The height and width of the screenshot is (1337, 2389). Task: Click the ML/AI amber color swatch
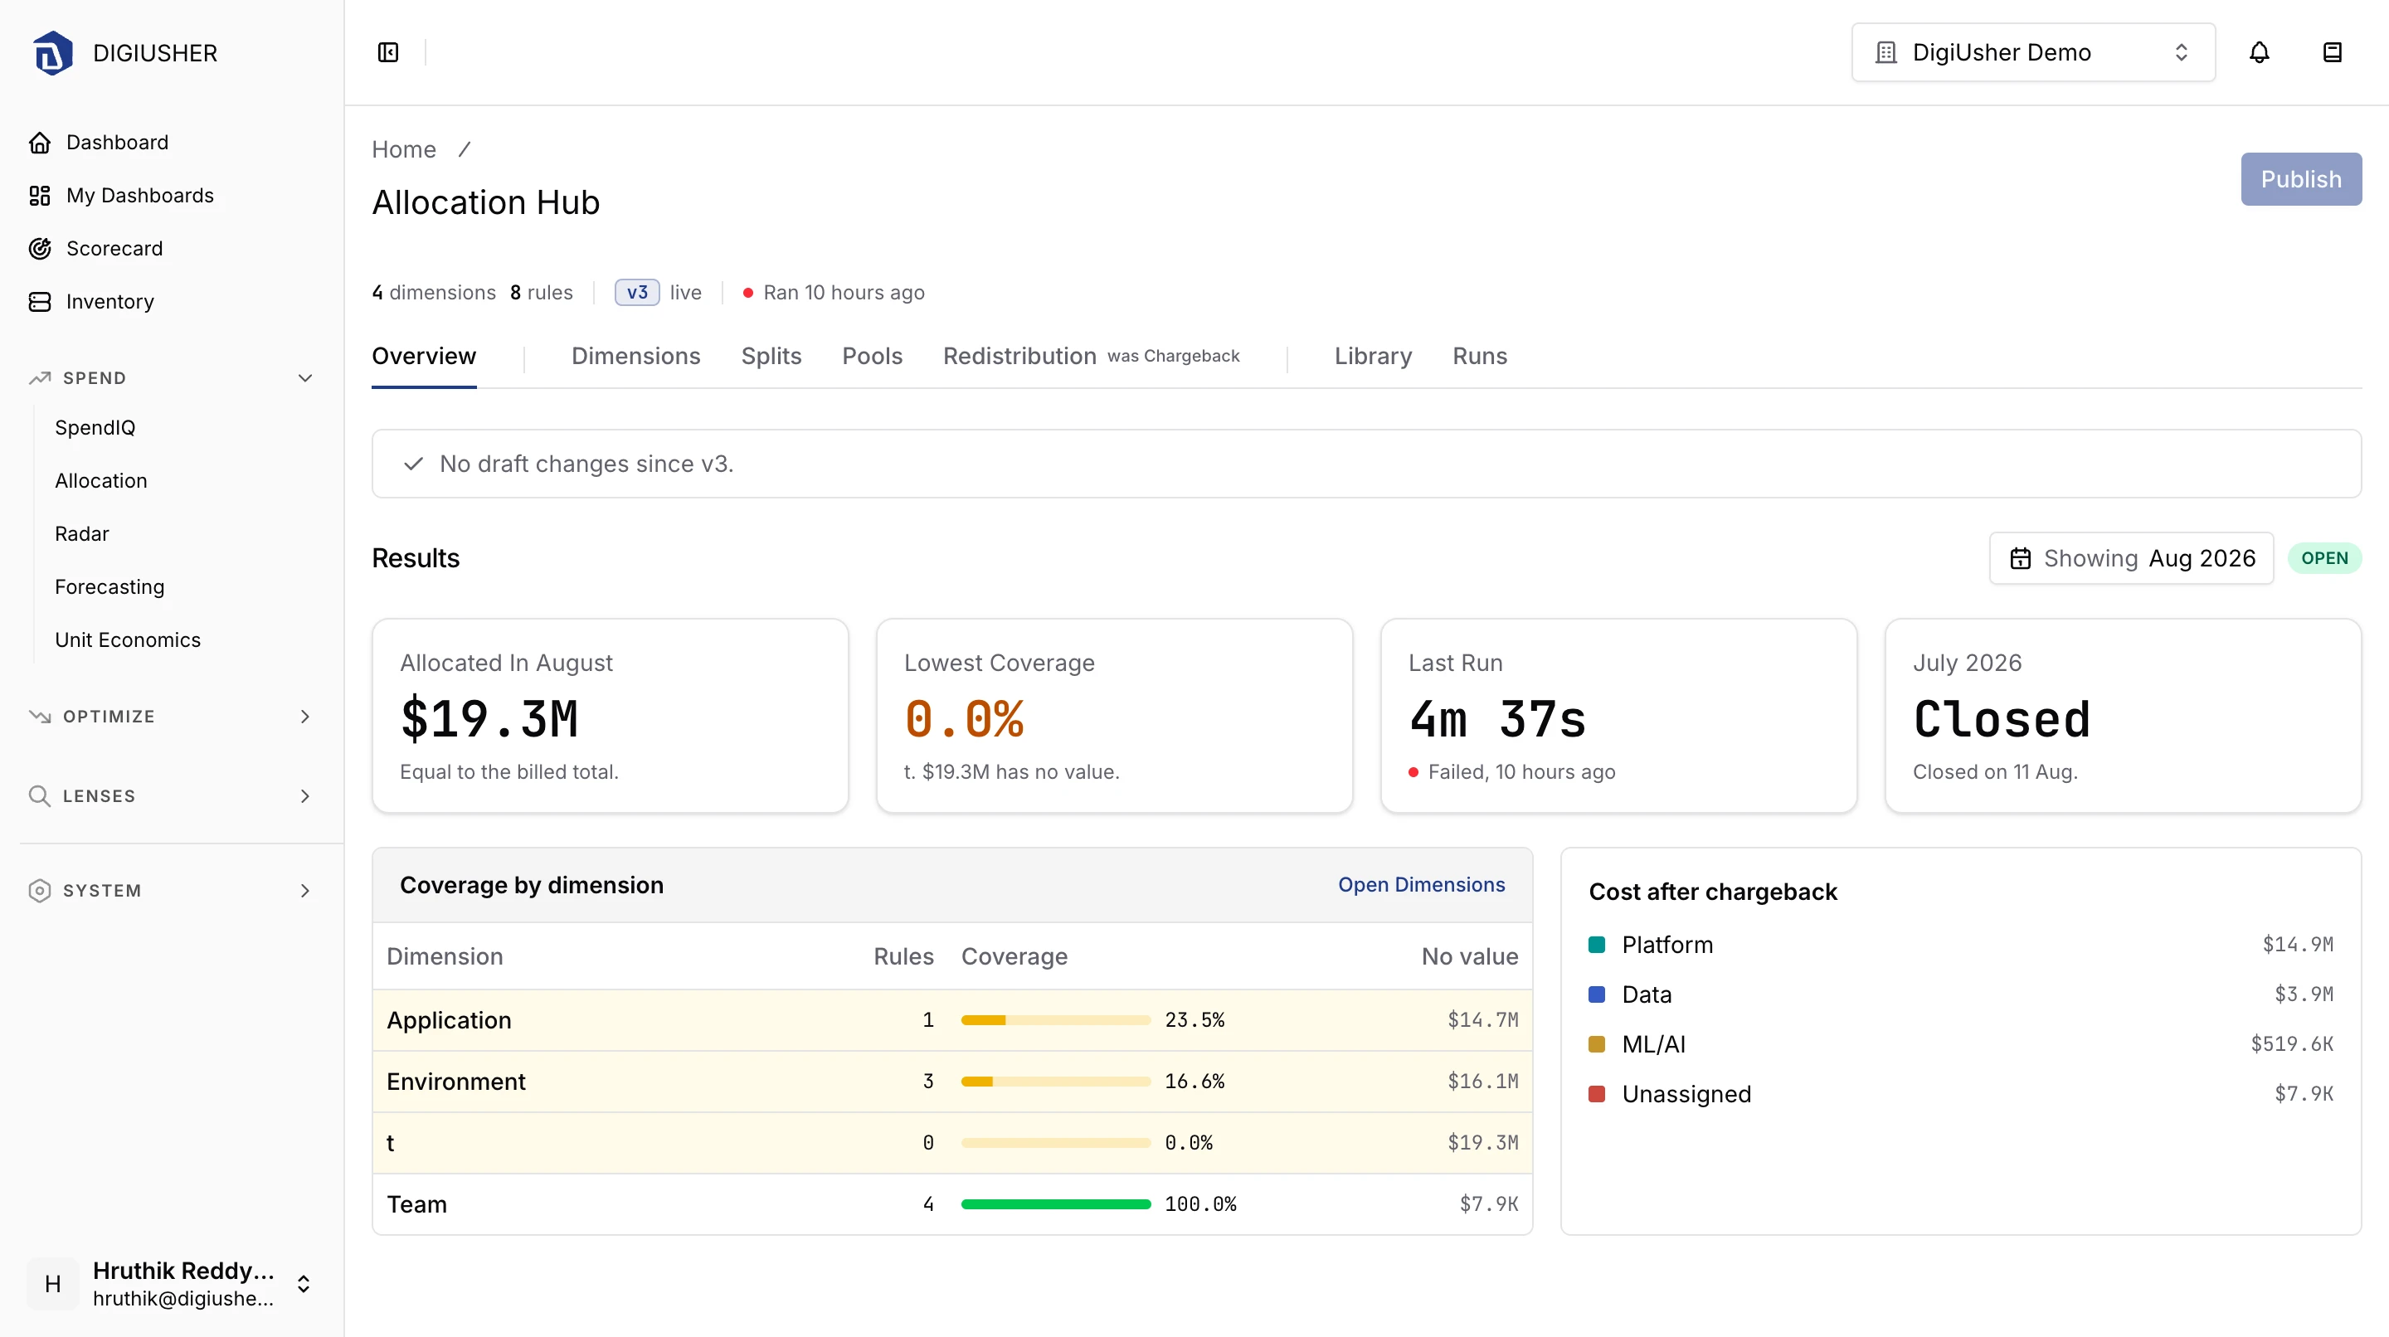click(1597, 1045)
